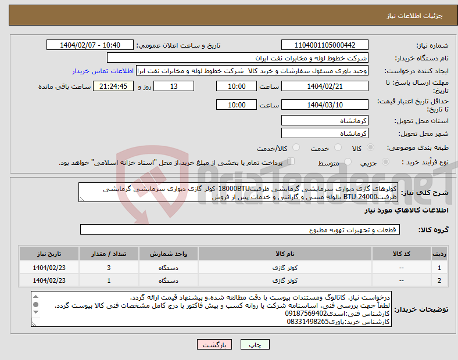Viewport: 458px width, 360px height.
Task: Click the ردیف column header
Action: (x=439, y=254)
